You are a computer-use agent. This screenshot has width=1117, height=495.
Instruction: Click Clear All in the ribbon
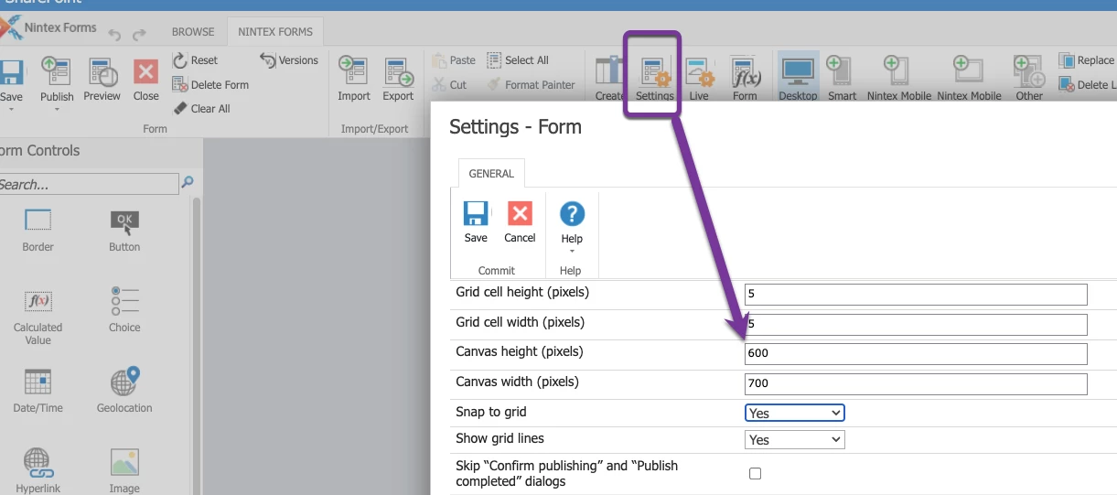[x=201, y=109]
